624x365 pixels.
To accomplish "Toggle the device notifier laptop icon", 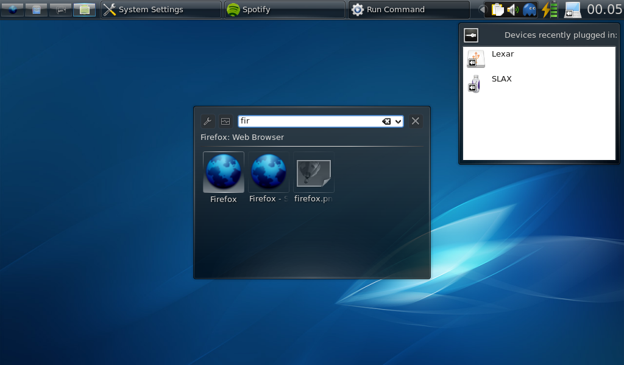I will pos(572,10).
